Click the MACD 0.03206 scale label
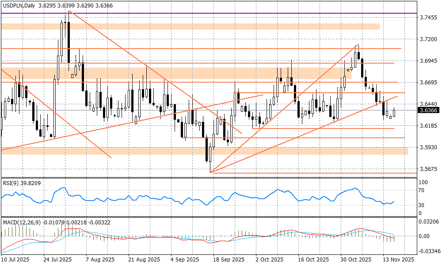This screenshot has width=442, height=265. [428, 221]
